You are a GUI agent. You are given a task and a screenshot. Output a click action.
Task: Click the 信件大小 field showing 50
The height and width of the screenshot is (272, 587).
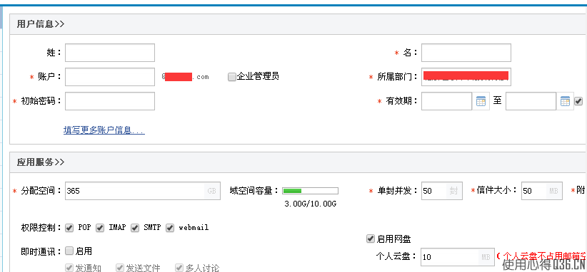click(x=542, y=191)
